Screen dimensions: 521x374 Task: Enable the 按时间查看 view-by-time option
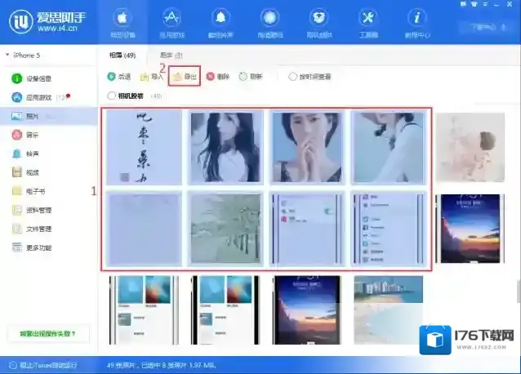pyautogui.click(x=309, y=77)
